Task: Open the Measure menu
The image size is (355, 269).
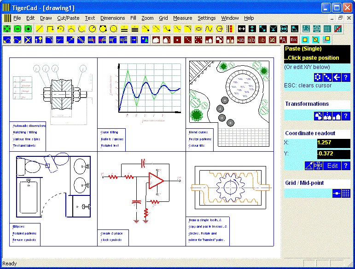Action: point(182,18)
